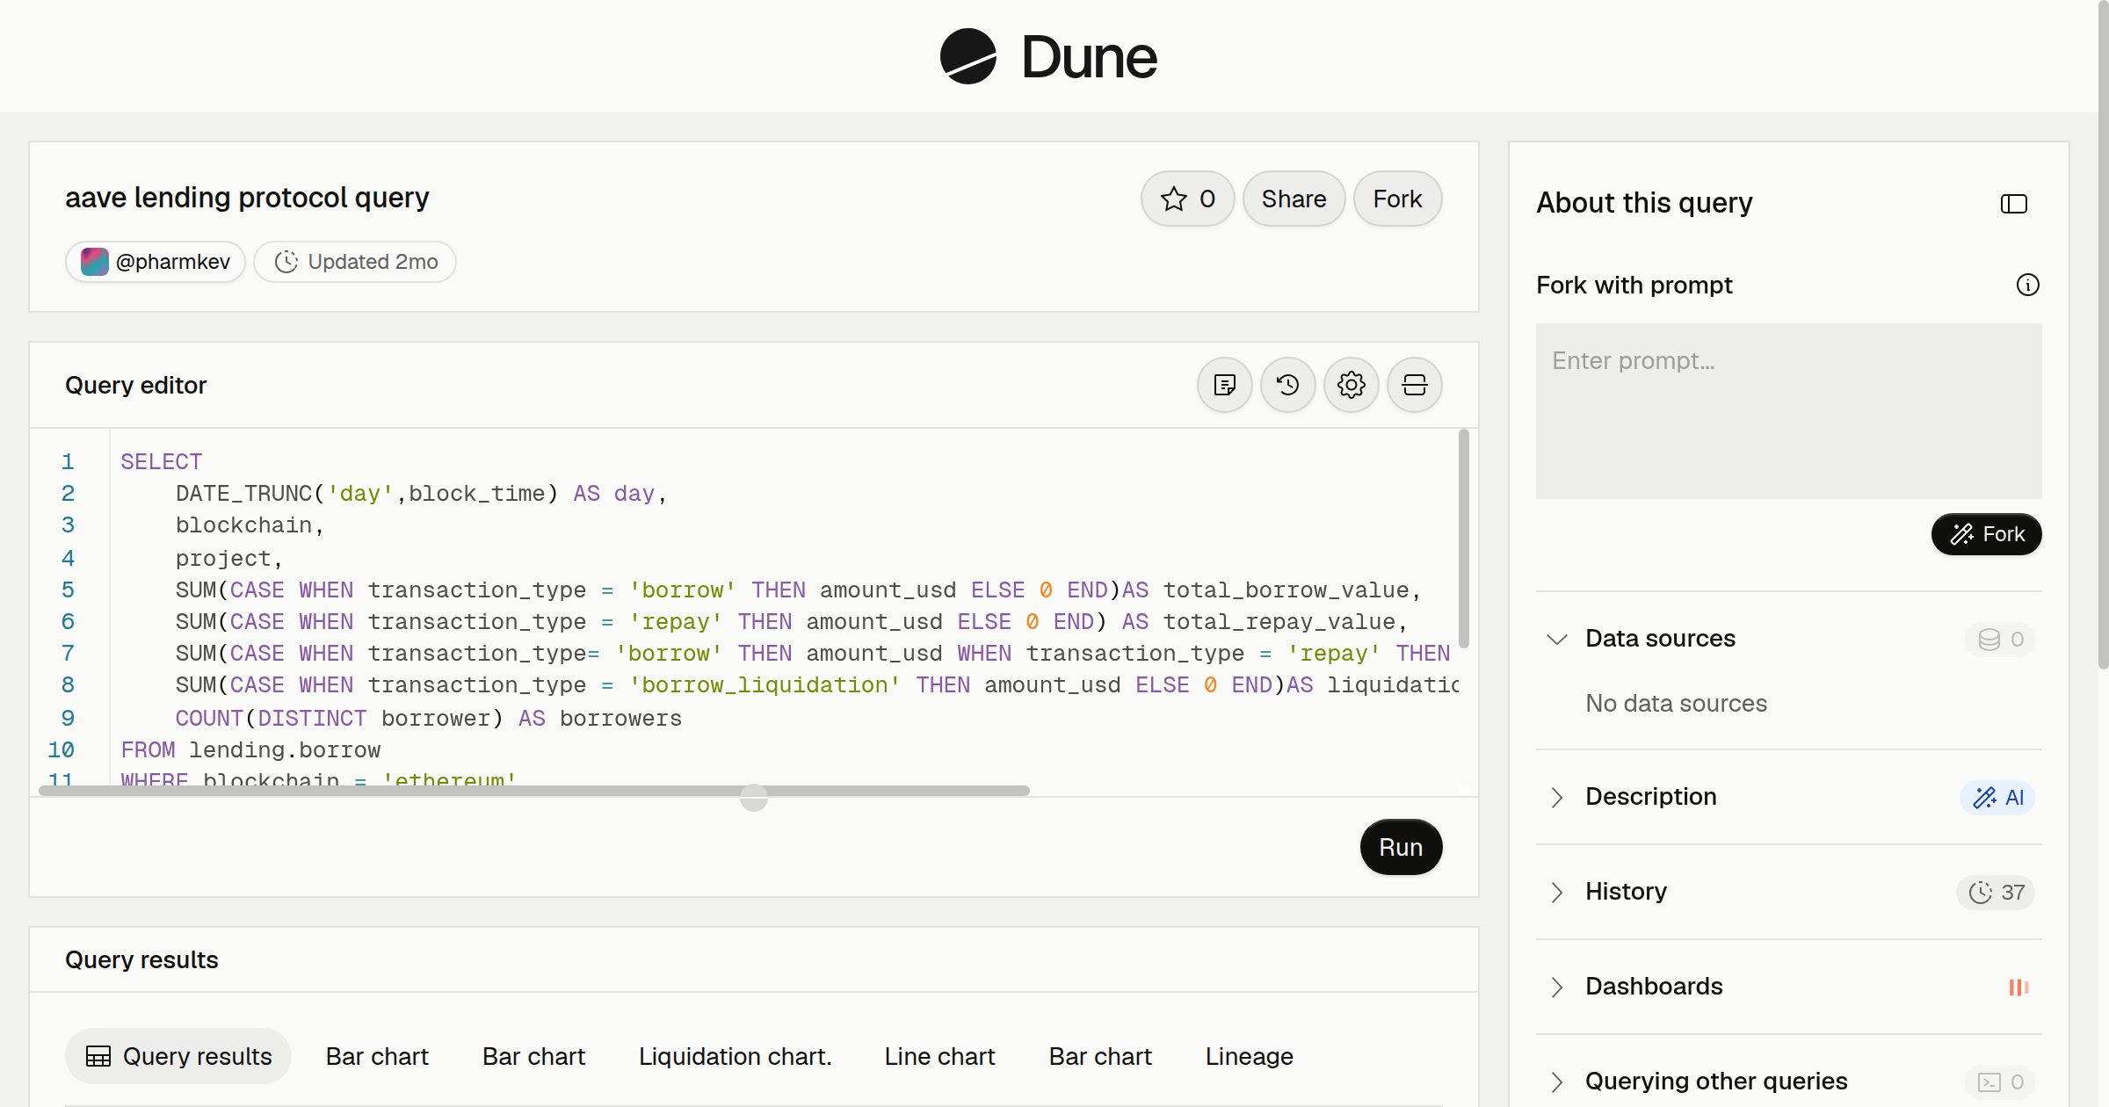The width and height of the screenshot is (2109, 1107).
Task: Select the first Bar chart tab
Action: coord(377,1056)
